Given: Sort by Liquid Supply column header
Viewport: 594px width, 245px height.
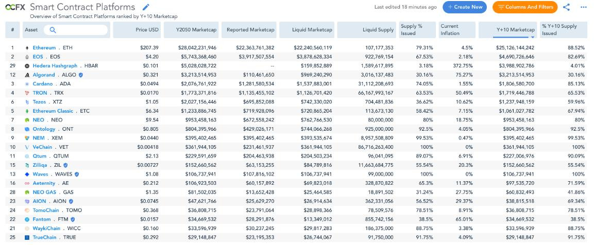Looking at the screenshot, I should [x=366, y=30].
